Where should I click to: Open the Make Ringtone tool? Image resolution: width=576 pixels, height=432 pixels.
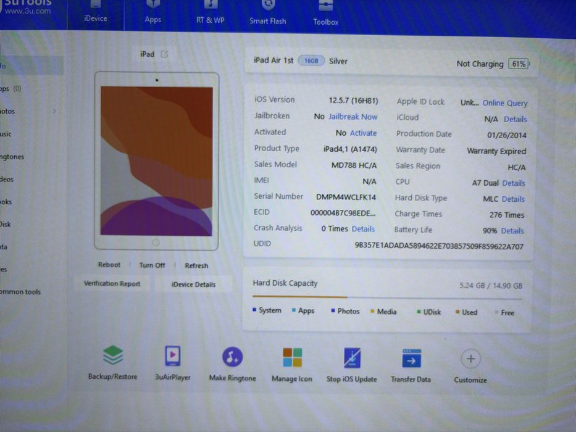[x=232, y=357]
